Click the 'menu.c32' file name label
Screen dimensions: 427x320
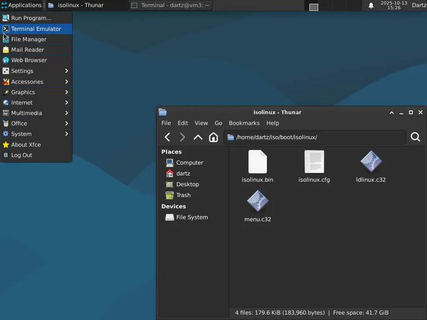[258, 219]
